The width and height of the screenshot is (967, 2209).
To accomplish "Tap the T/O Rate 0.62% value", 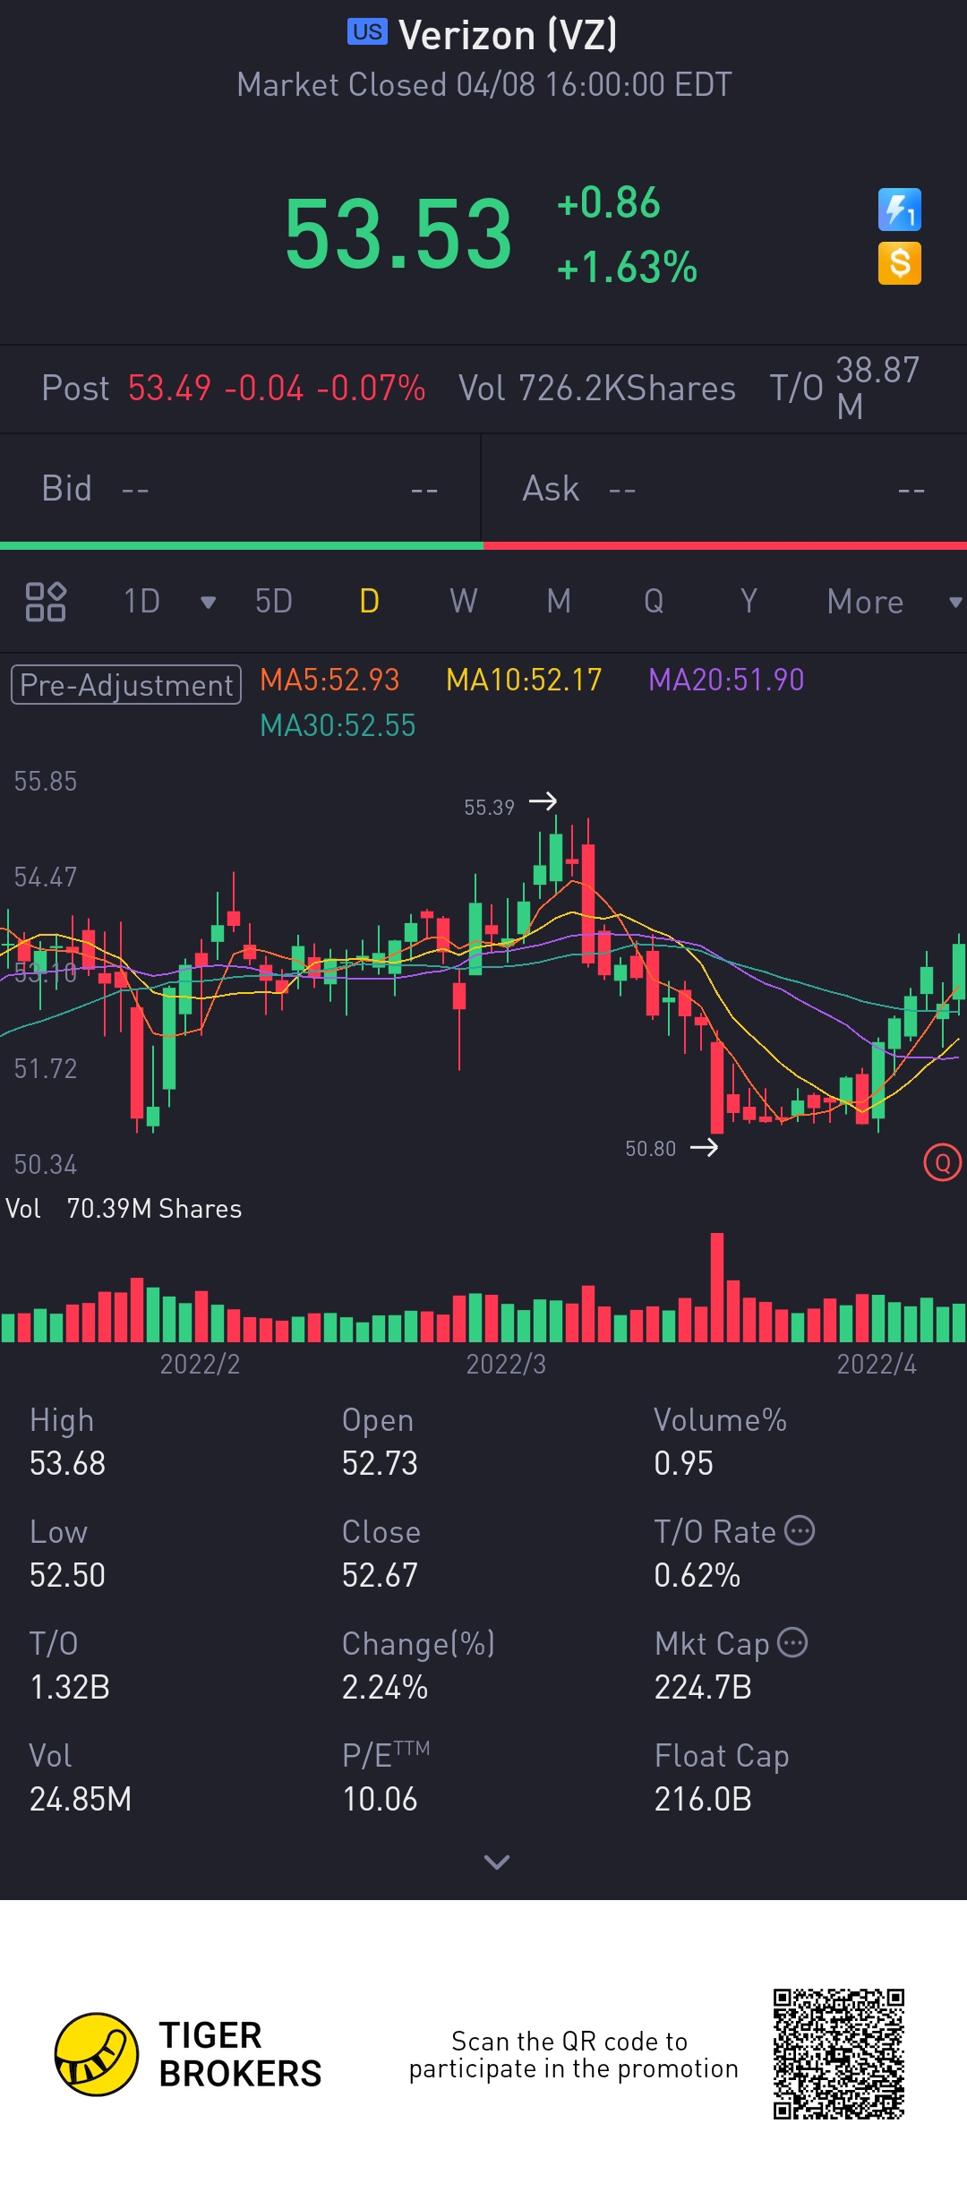I will click(697, 1575).
